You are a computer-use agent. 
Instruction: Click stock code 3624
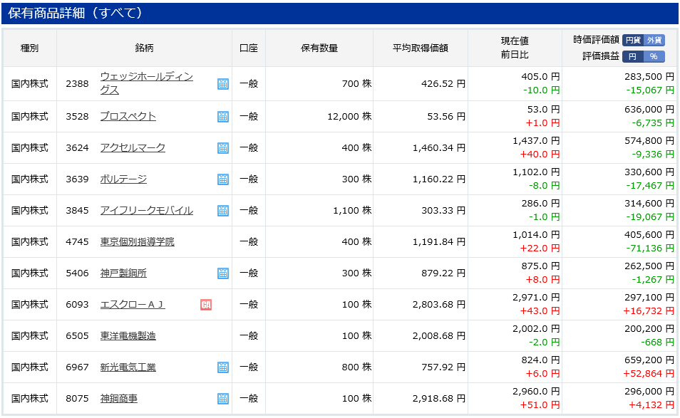tap(77, 147)
